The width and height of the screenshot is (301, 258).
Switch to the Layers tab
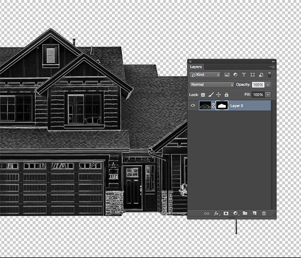(196, 67)
